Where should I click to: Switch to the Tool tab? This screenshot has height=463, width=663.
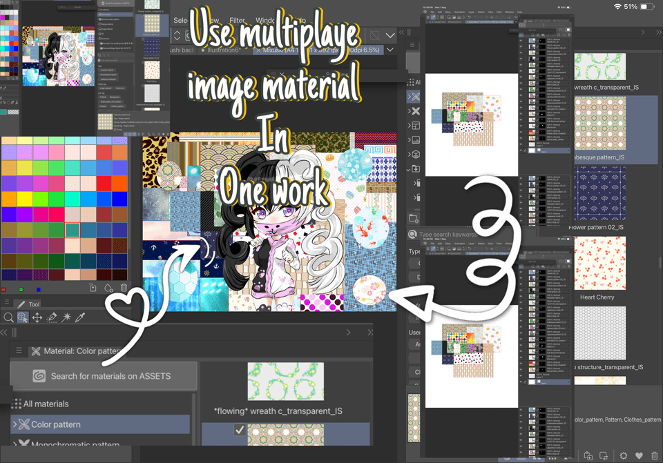click(x=31, y=304)
